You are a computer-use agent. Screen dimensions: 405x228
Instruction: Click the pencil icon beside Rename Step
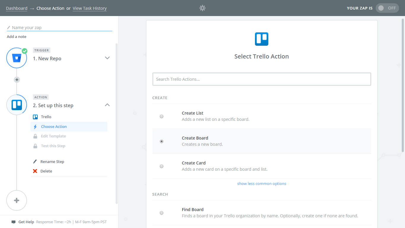[35, 161]
